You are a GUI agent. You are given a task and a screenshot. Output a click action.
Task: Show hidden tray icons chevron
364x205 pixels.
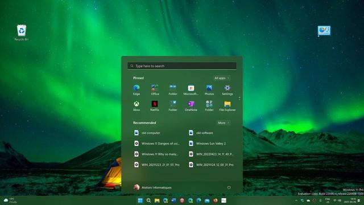296,200
